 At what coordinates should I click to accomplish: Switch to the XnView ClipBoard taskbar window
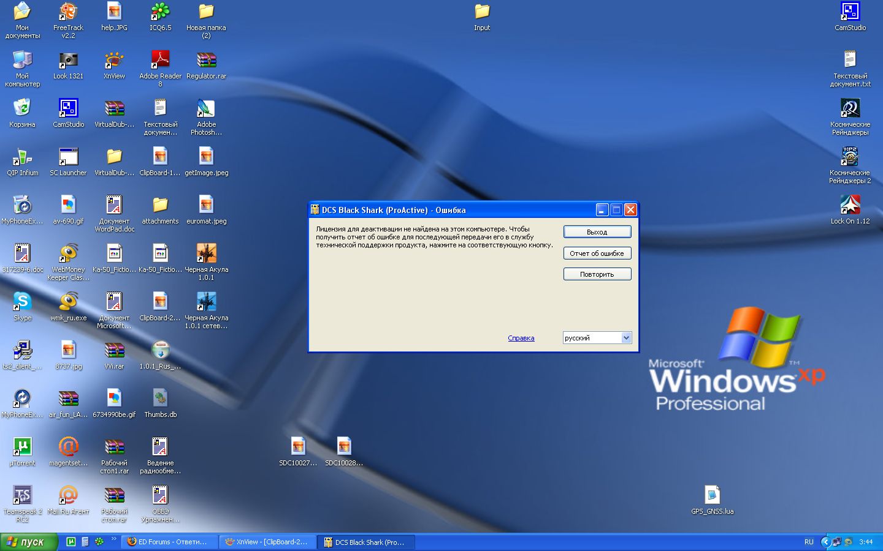[267, 542]
